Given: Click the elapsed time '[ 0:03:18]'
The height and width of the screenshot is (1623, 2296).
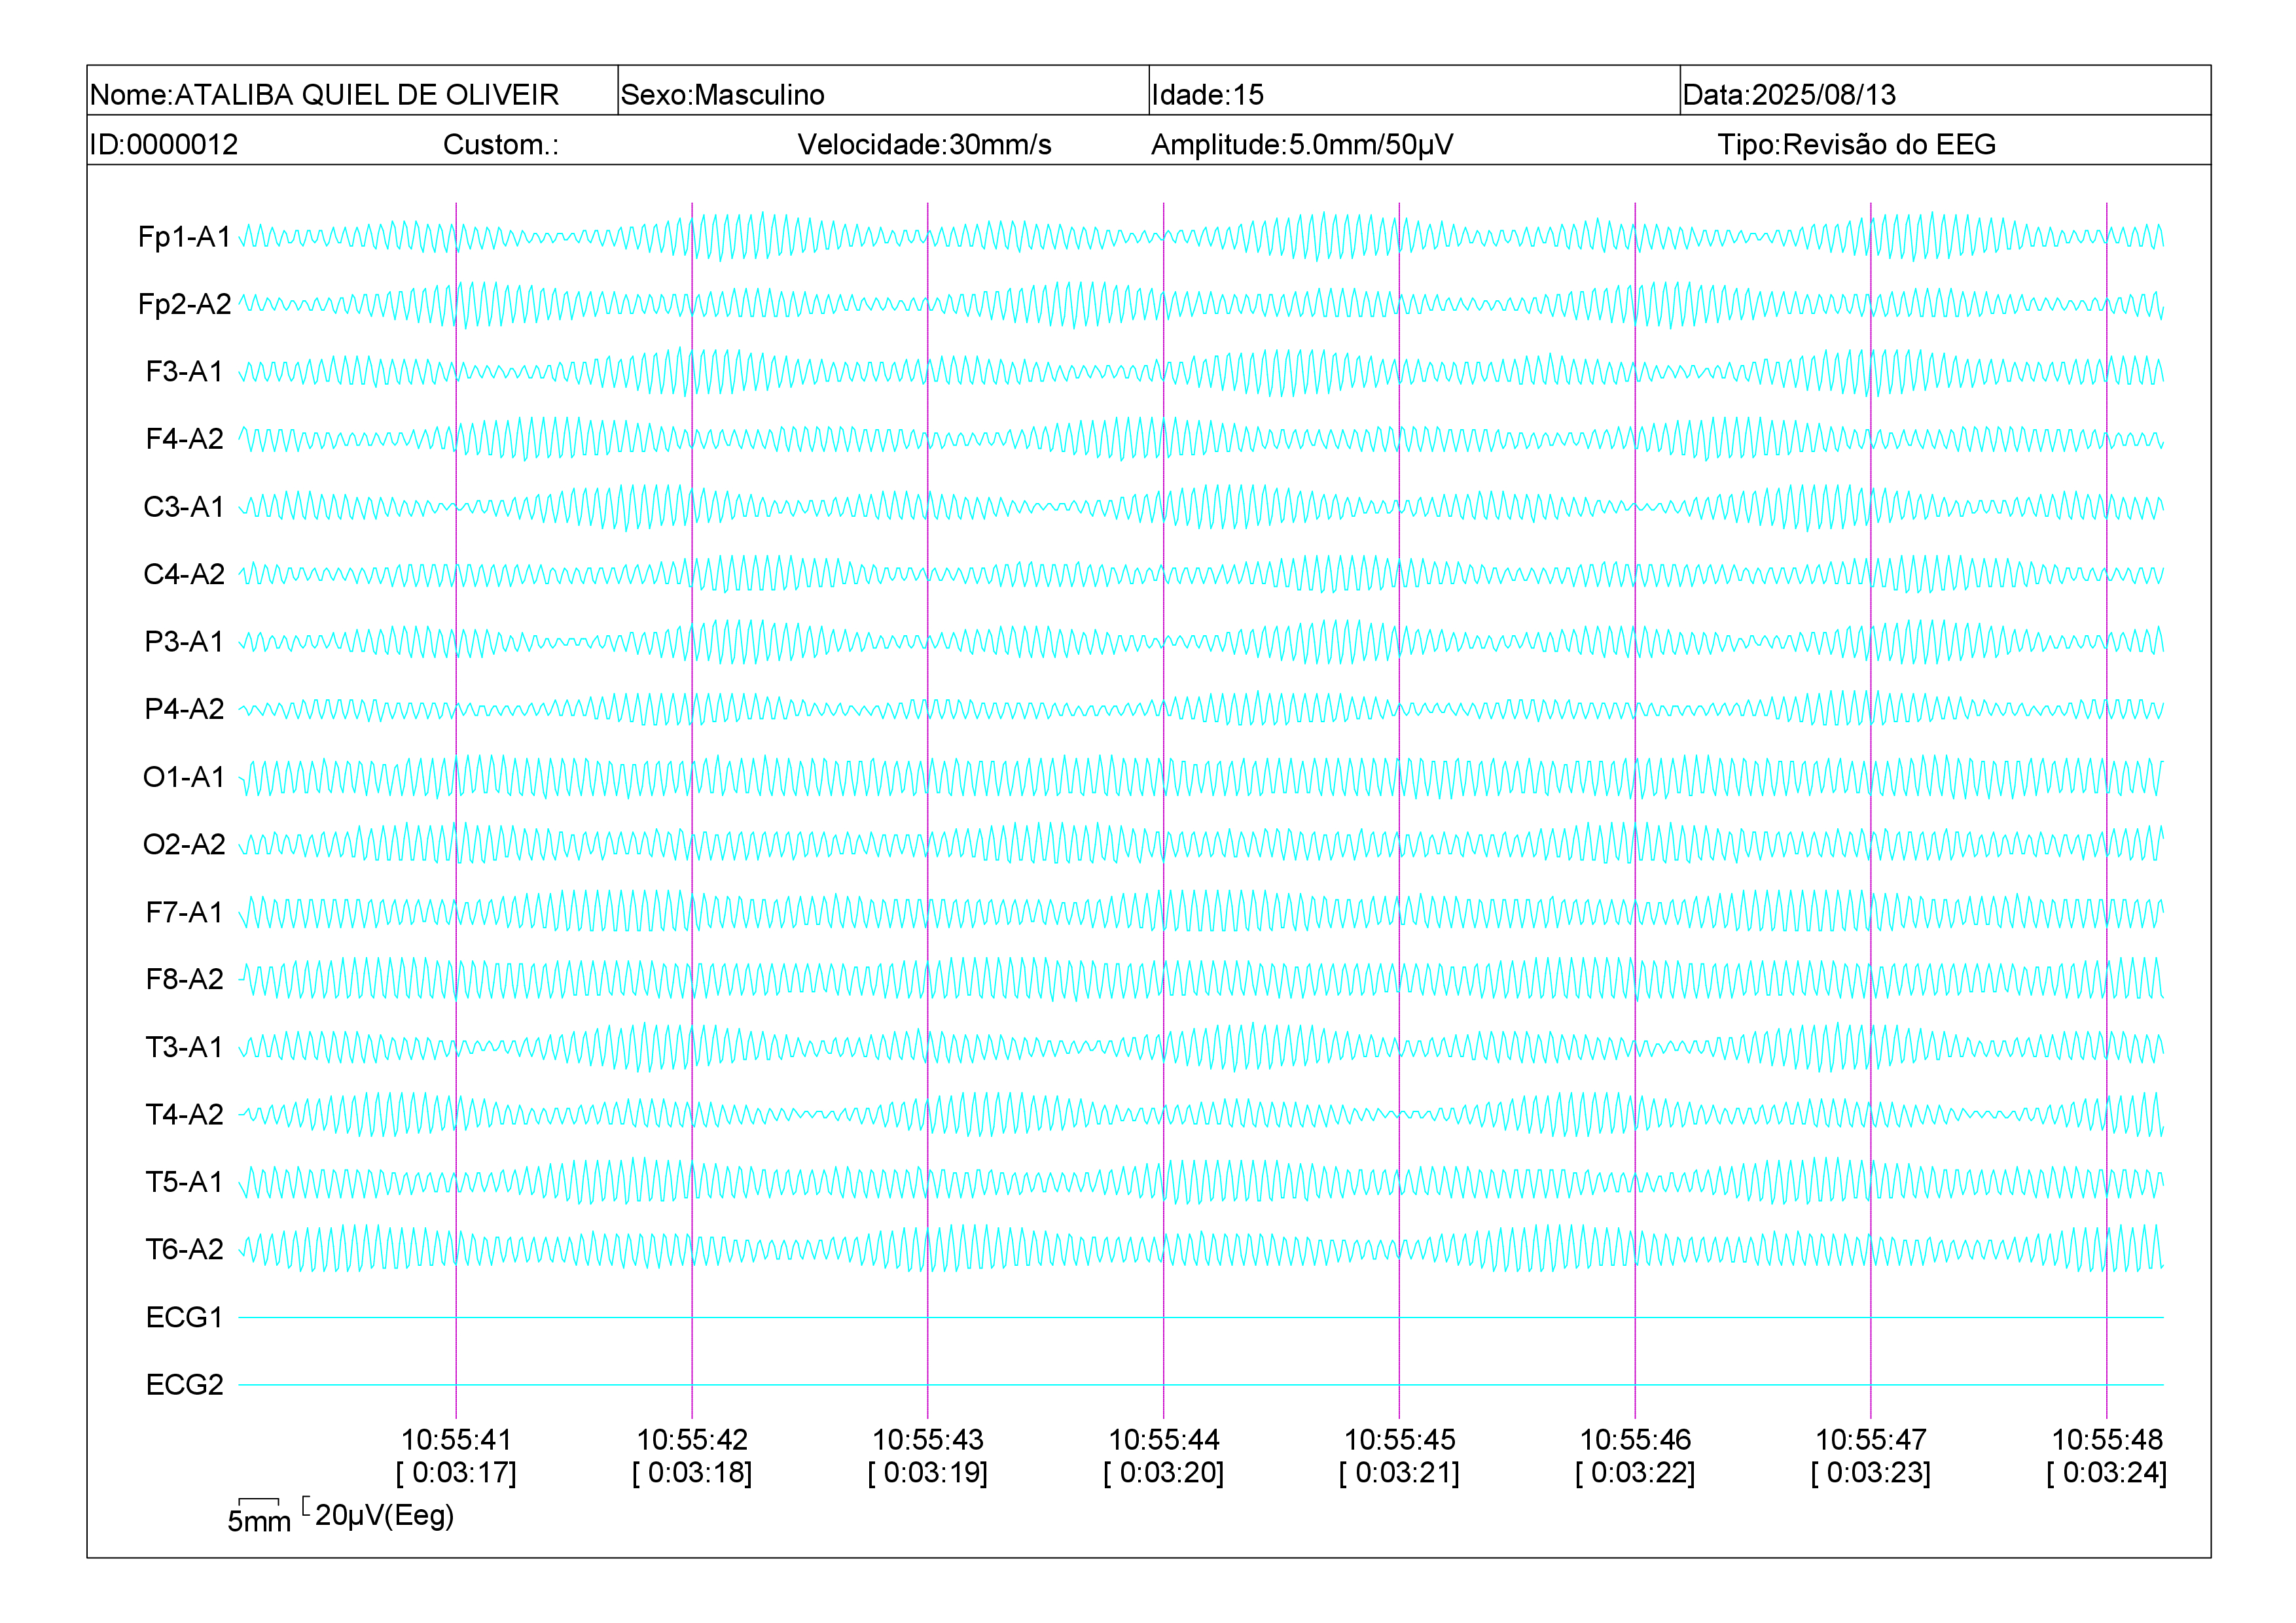Looking at the screenshot, I should pos(692,1473).
